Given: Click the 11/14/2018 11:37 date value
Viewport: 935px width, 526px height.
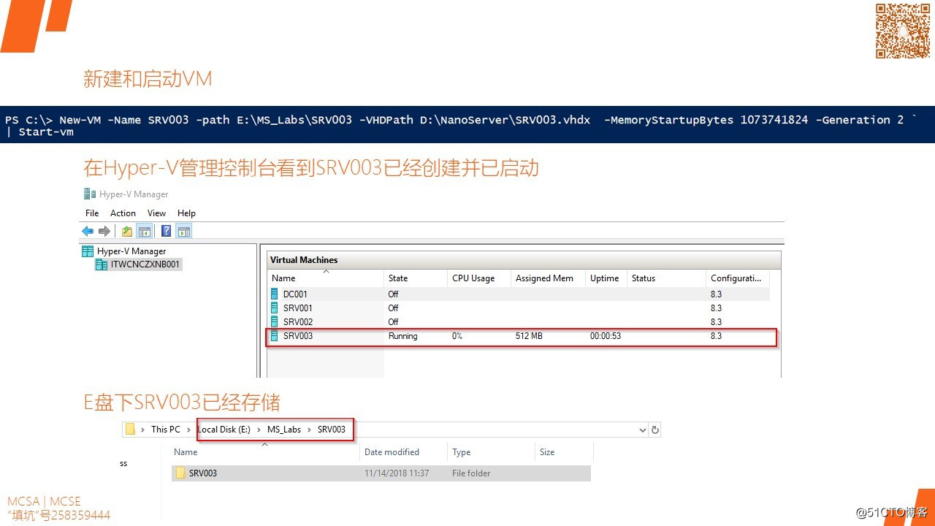Looking at the screenshot, I should tap(397, 473).
